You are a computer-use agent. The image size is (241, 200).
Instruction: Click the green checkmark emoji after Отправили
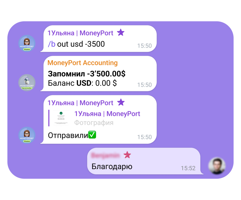coord(92,135)
